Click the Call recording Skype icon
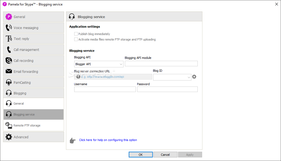This screenshot has width=281, height=161. click(x=8, y=61)
